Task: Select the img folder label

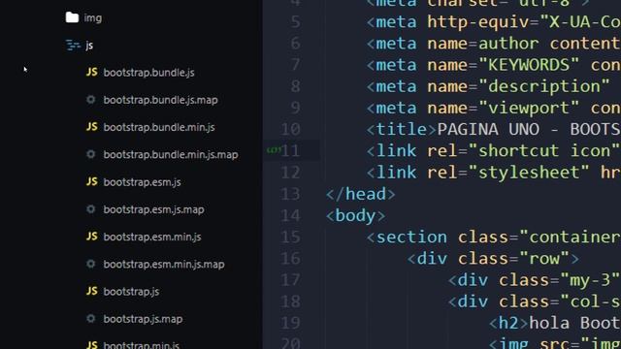Action: [x=93, y=17]
